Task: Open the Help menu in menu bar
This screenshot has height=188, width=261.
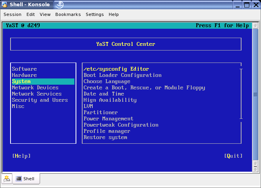Action: point(114,14)
